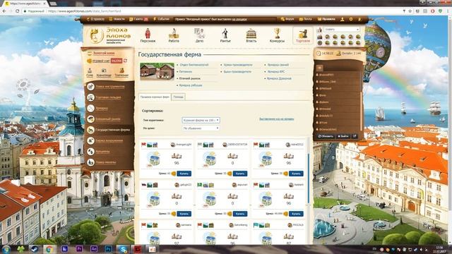
Task: Click Обновить in the chat panel
Action: pyautogui.click(x=326, y=136)
